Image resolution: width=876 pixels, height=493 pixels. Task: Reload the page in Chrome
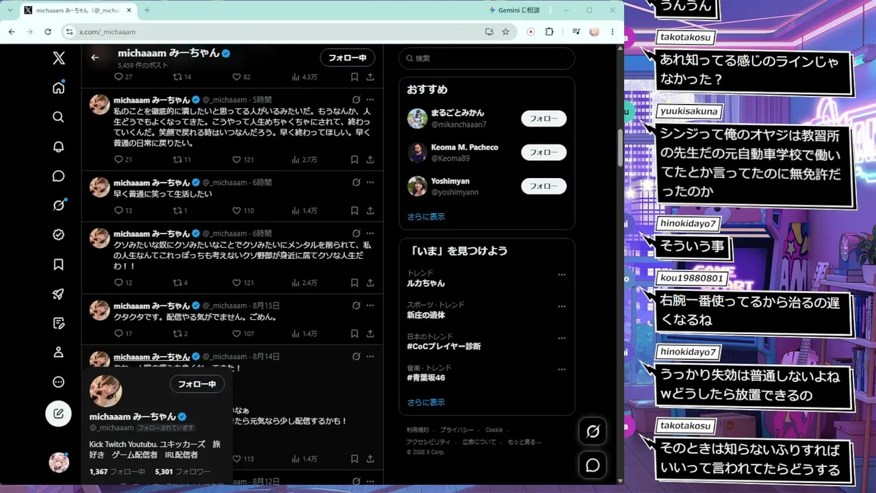click(x=48, y=31)
